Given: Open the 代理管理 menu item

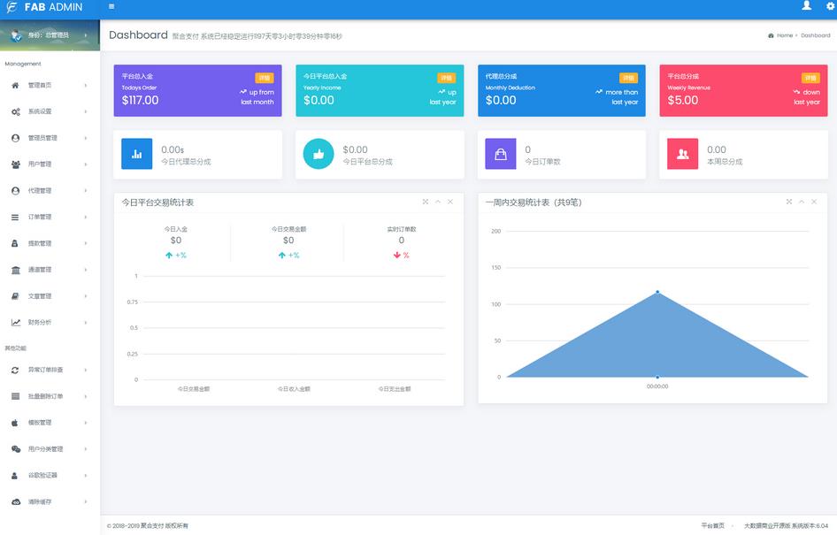Looking at the screenshot, I should point(50,190).
